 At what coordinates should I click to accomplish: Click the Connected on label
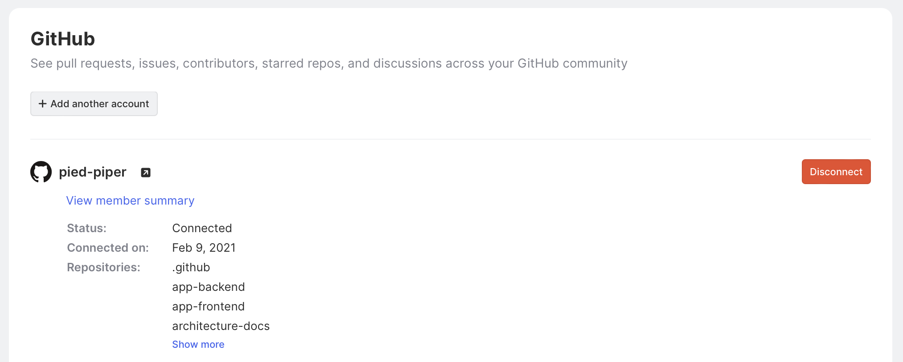tap(108, 248)
